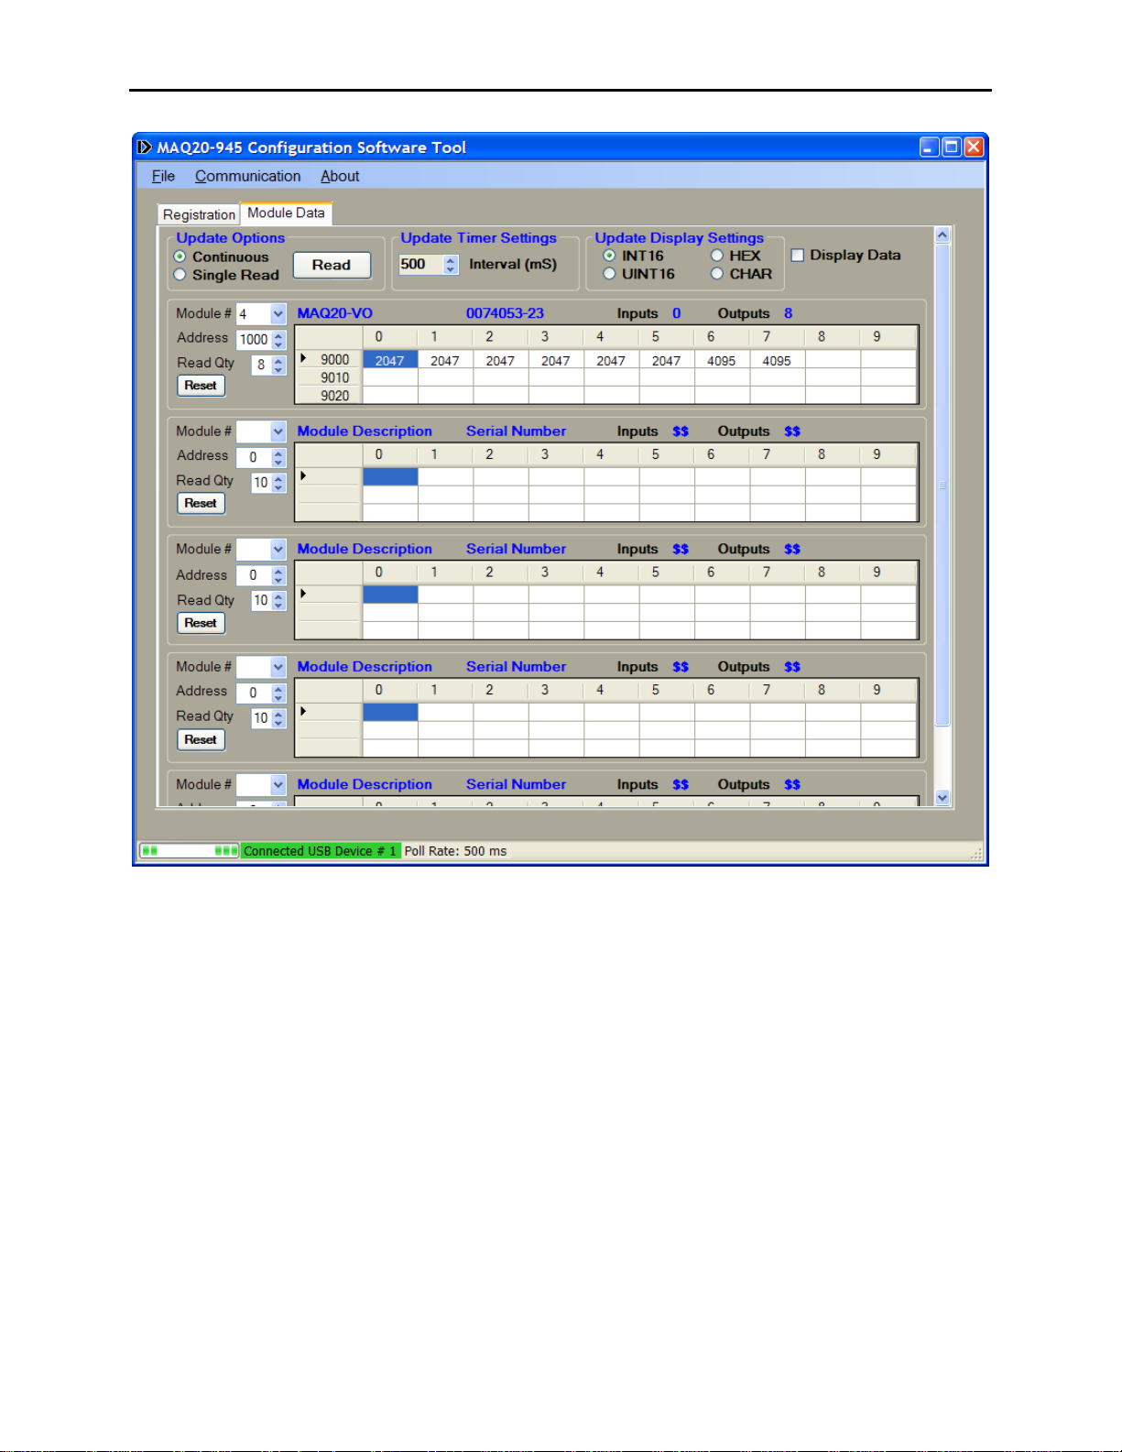Click the Address spinner showing 1000

tap(278, 339)
